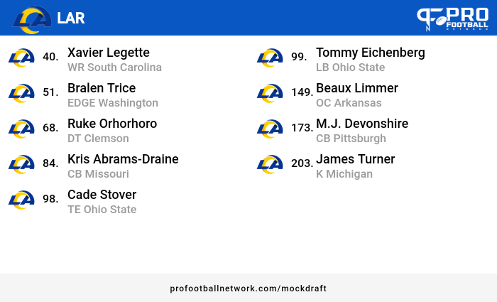497x302 pixels.
Task: Select the LAR team abbreviation in the header
Action: (71, 18)
